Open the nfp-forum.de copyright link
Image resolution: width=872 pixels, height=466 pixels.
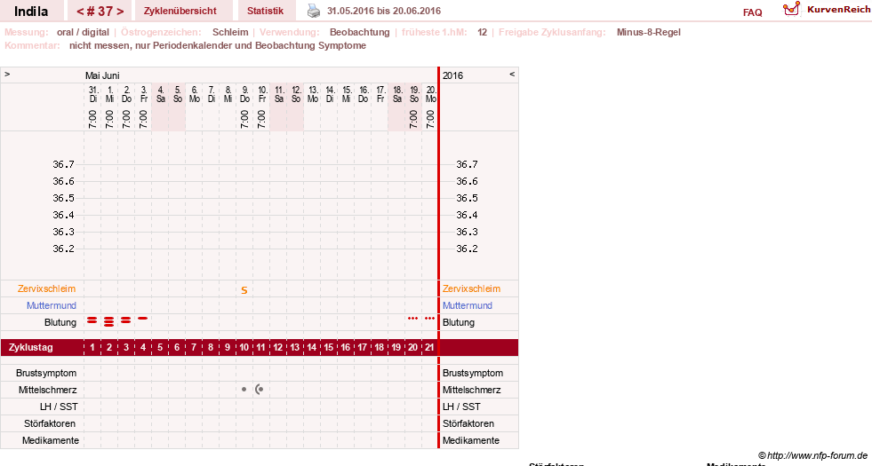pyautogui.click(x=813, y=455)
